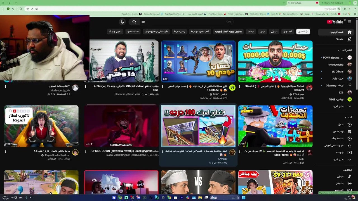Open the YouTube hamburger guide menu
Image resolution: width=358 pixels, height=201 pixels.
coord(350,22)
